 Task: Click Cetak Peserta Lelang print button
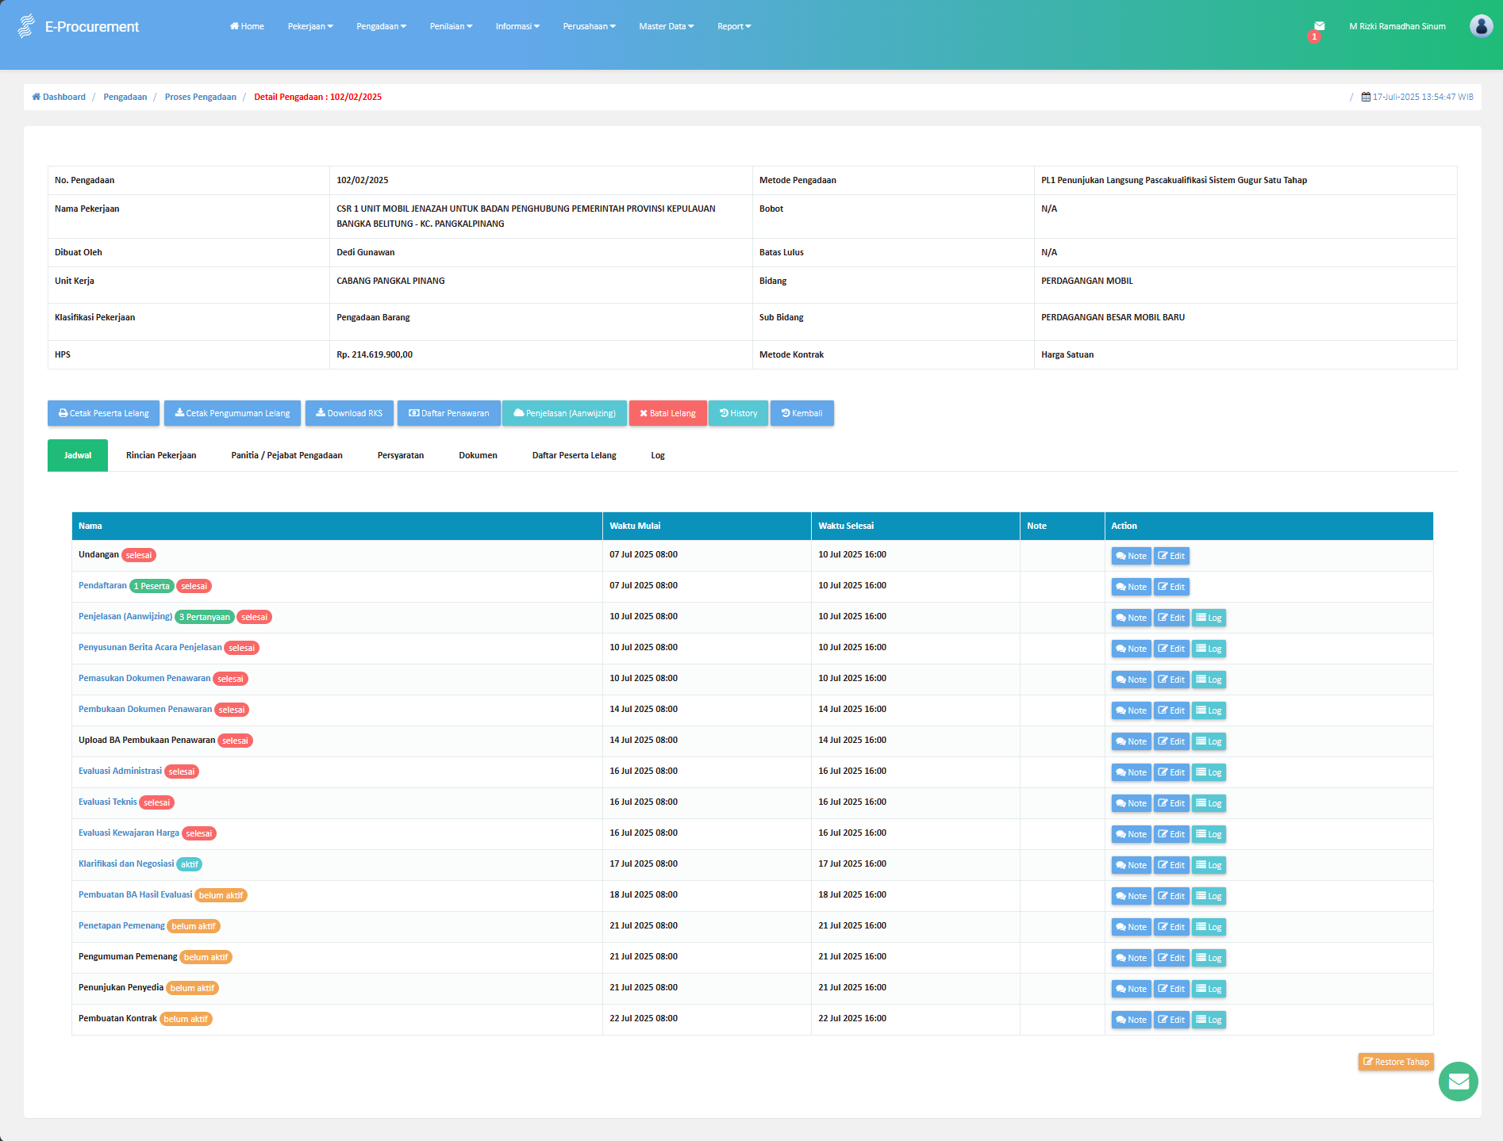103,413
